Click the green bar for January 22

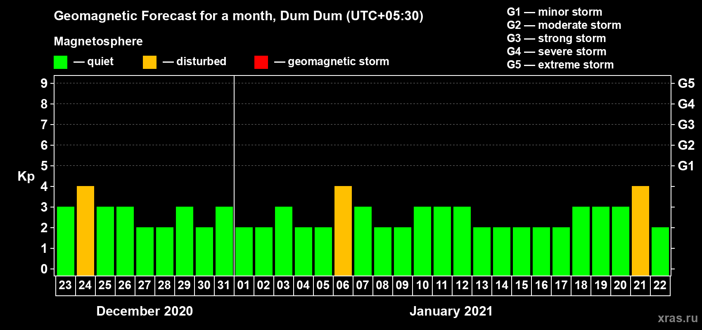tap(660, 251)
